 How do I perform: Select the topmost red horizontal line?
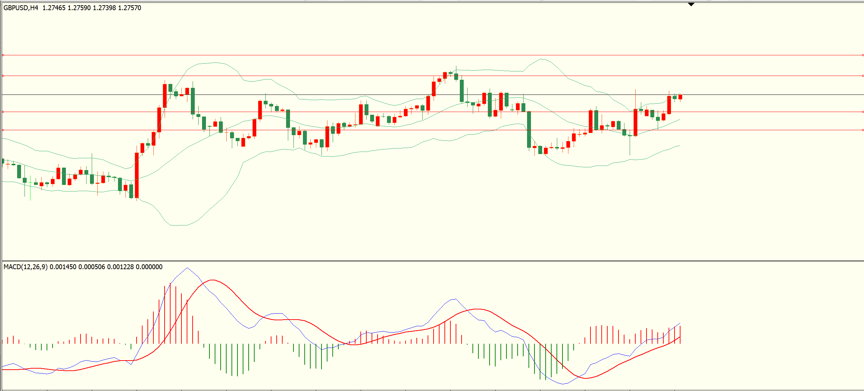tap(433, 55)
